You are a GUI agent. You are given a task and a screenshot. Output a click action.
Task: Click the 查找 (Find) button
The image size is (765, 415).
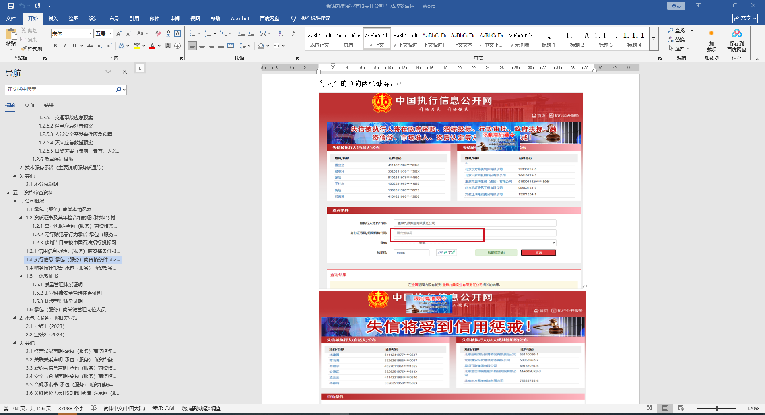[x=677, y=30]
